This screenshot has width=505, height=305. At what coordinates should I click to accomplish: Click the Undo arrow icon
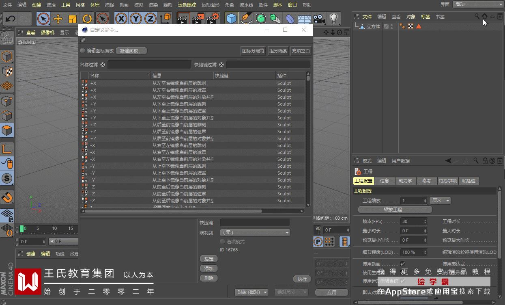click(10, 19)
